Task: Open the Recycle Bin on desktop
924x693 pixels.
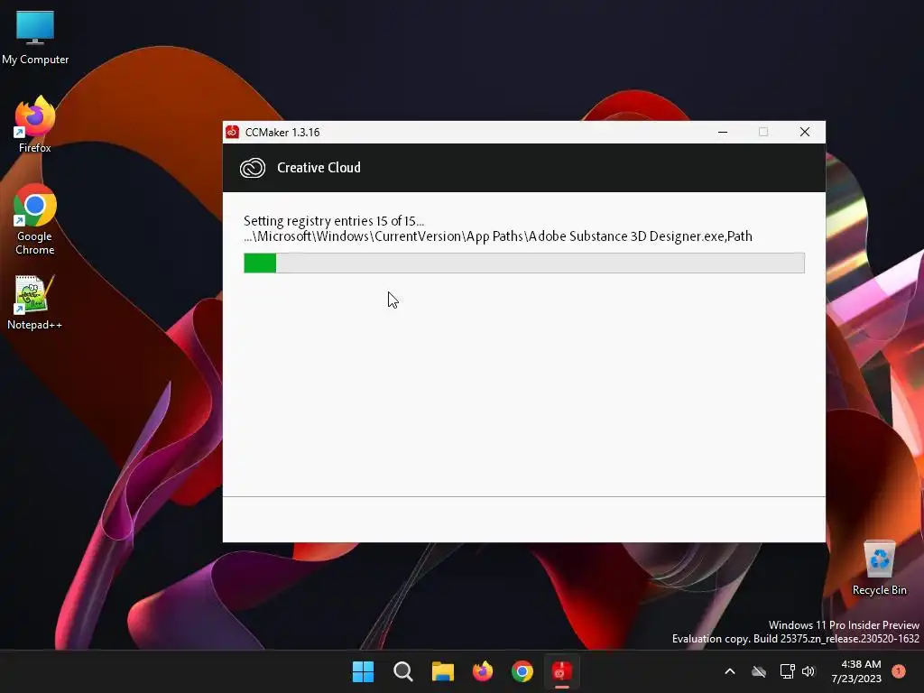Action: pos(879,568)
